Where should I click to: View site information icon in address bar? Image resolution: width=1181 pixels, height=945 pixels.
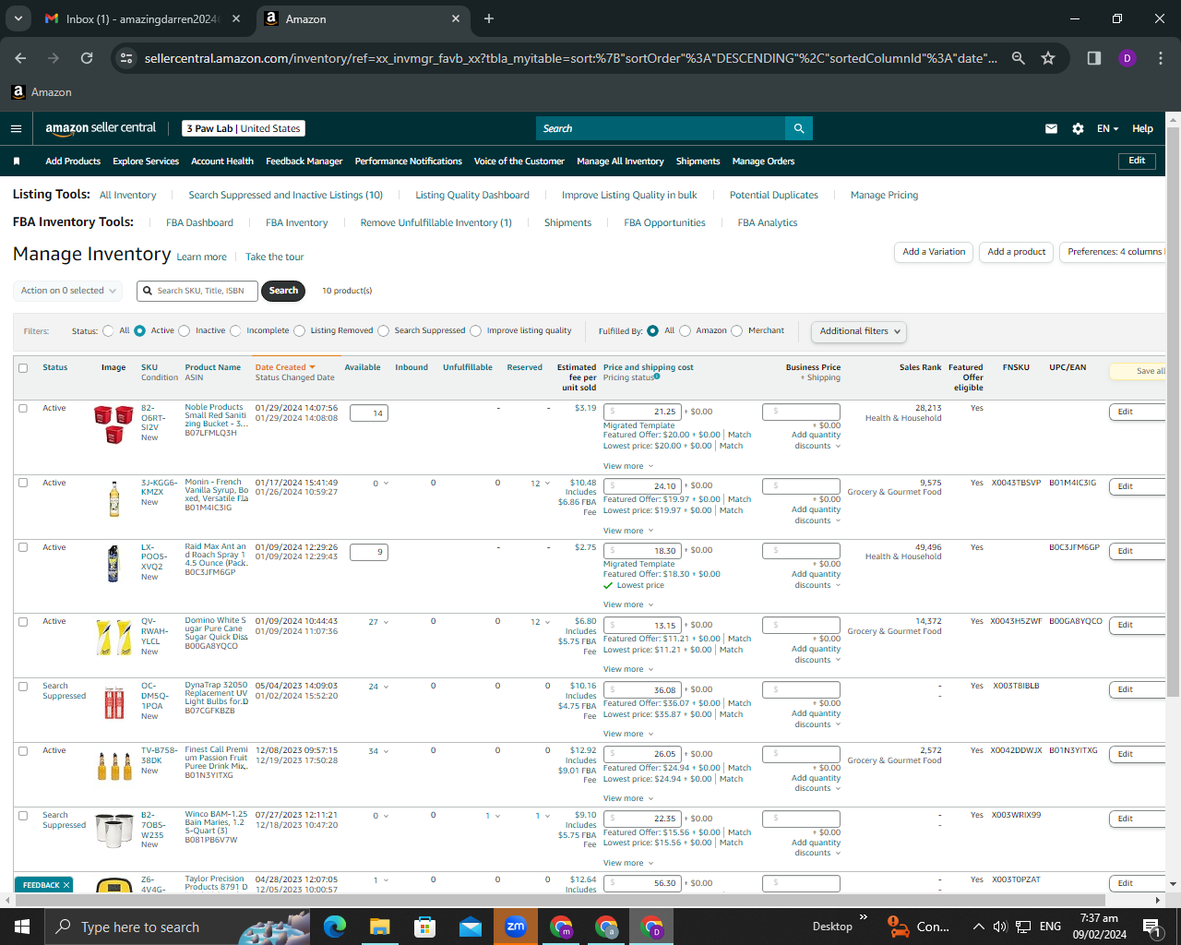pyautogui.click(x=126, y=58)
